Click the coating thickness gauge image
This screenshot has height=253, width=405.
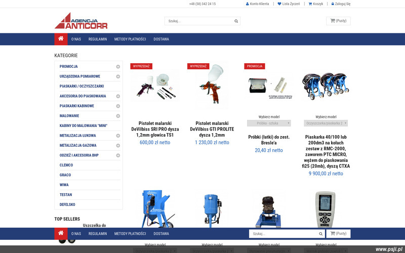[x=325, y=209]
